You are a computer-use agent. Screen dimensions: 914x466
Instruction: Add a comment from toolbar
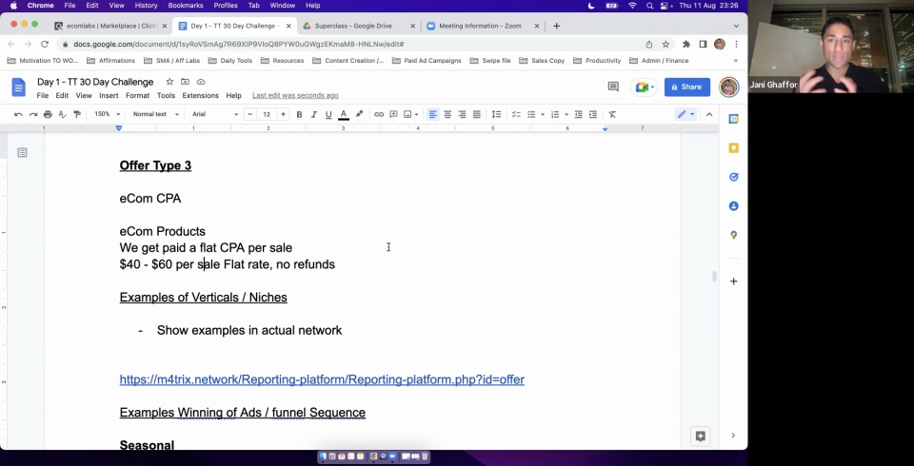tap(393, 114)
